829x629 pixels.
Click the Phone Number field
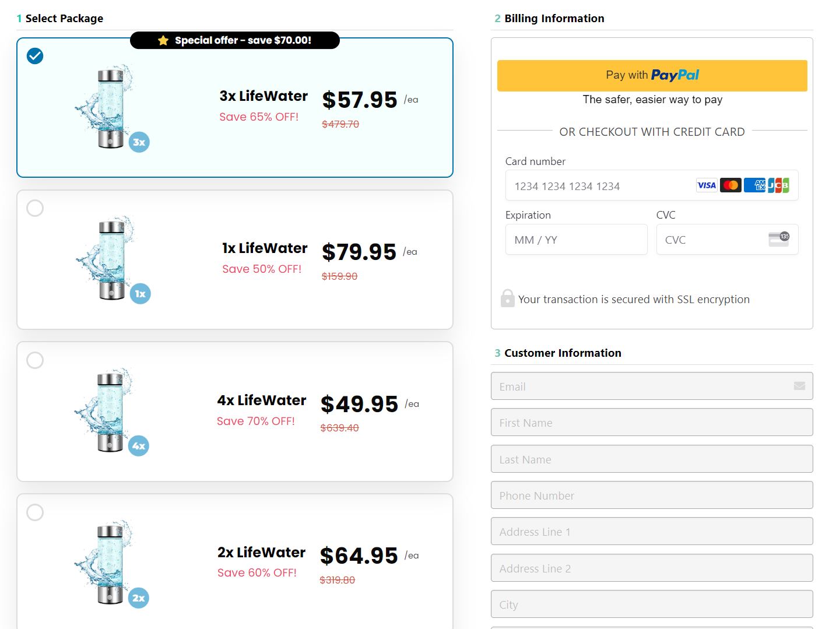[652, 496]
